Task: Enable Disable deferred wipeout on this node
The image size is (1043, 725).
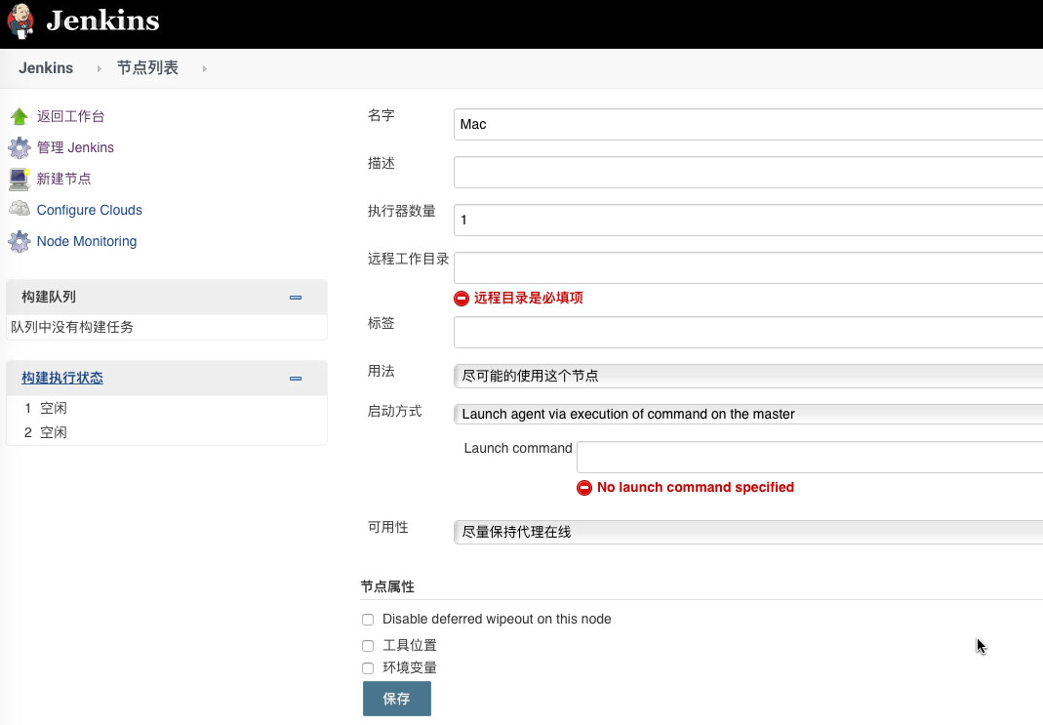Action: point(368,620)
